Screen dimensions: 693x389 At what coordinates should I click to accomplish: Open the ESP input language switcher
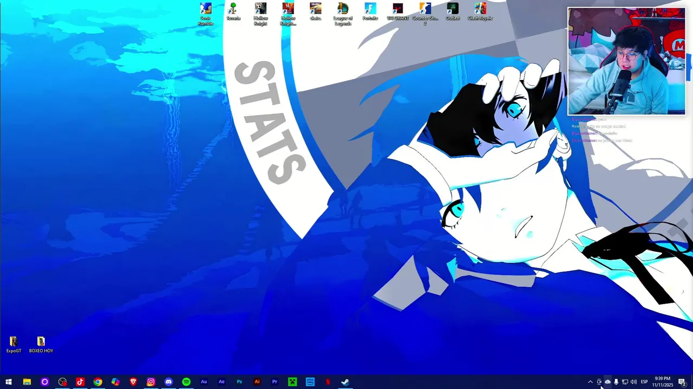pyautogui.click(x=644, y=382)
